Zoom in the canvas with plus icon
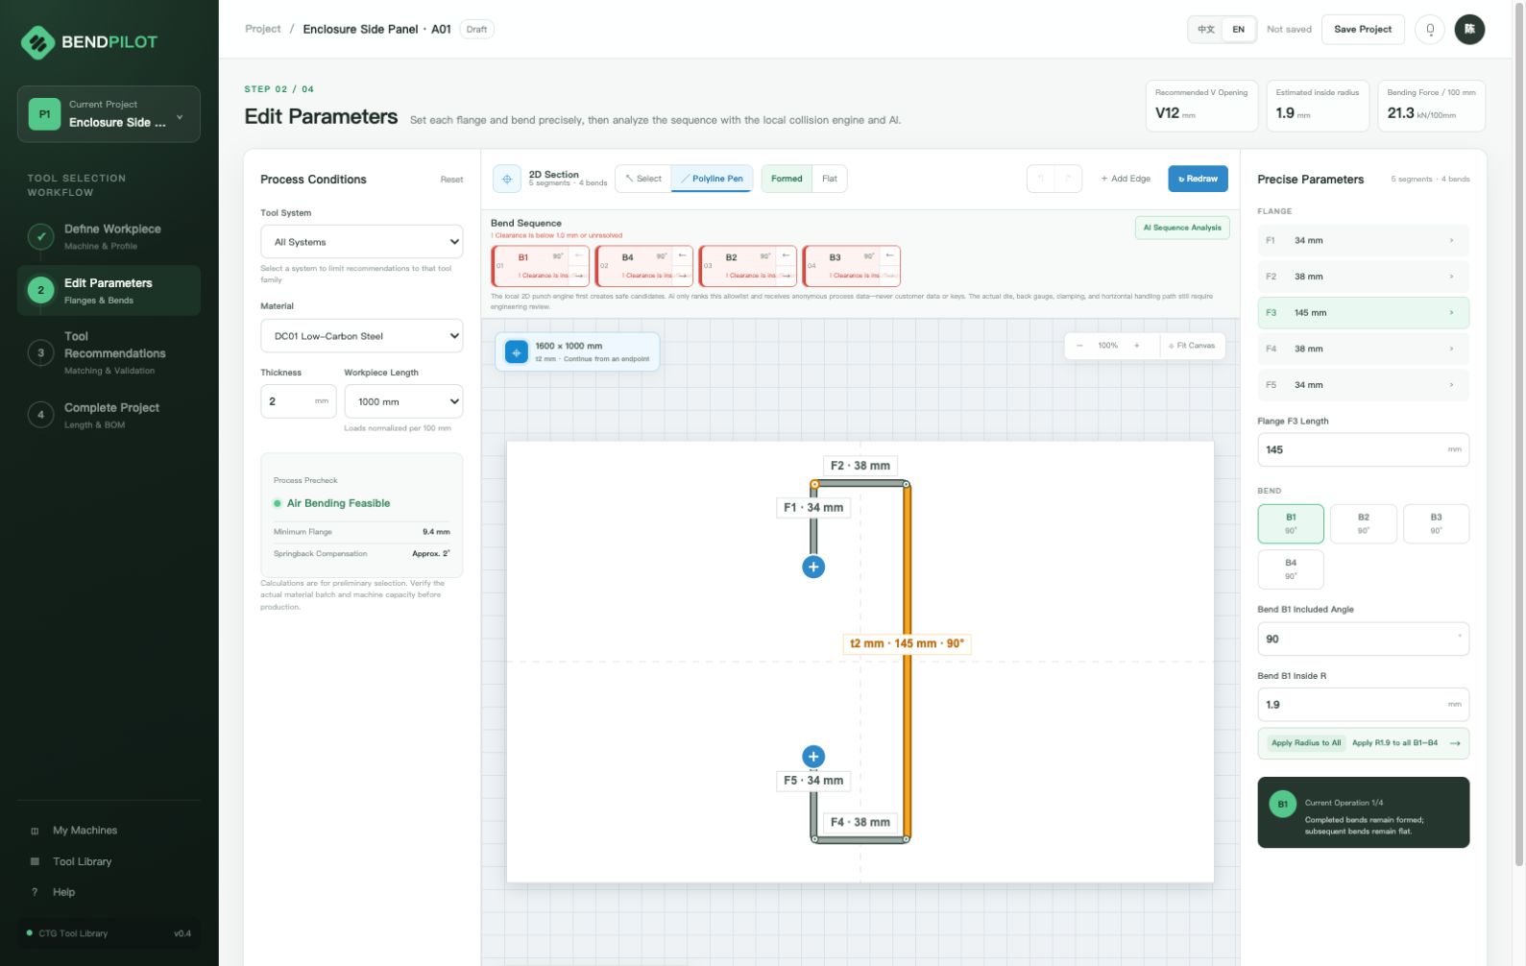Screen dimensions: 1526x966 (x=1136, y=346)
